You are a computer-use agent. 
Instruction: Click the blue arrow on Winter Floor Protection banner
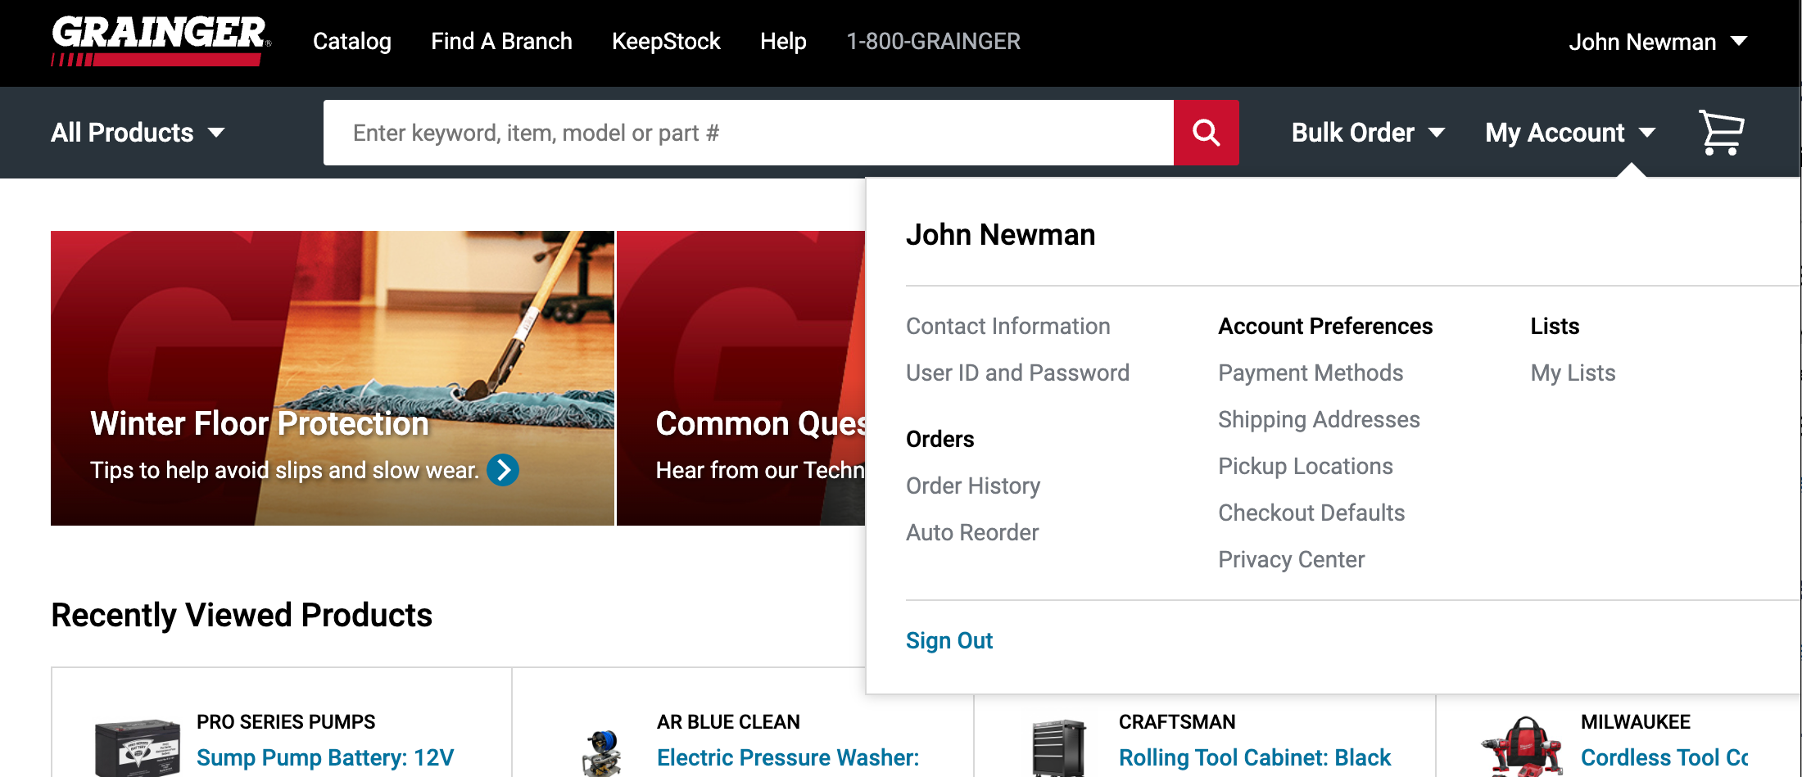tap(503, 471)
